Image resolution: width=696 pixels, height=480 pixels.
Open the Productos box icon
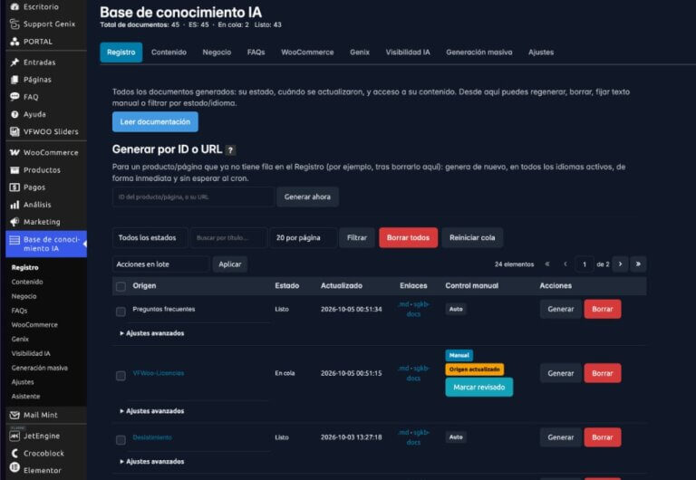[x=14, y=170]
